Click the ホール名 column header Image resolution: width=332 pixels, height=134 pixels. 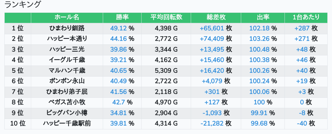point(67,17)
